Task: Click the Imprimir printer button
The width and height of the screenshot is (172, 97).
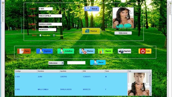Action: [x=124, y=51]
